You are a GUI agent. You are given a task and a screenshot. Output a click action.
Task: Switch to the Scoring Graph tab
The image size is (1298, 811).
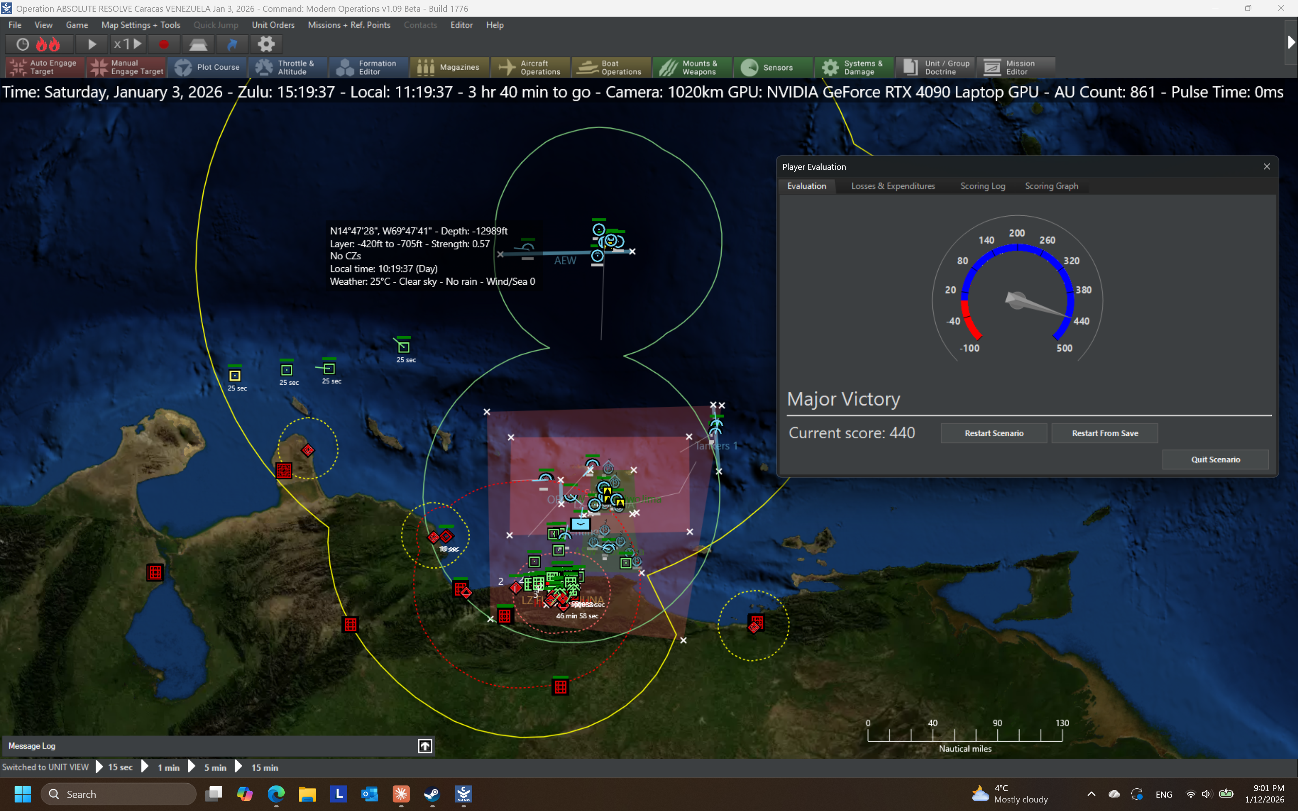(1051, 186)
